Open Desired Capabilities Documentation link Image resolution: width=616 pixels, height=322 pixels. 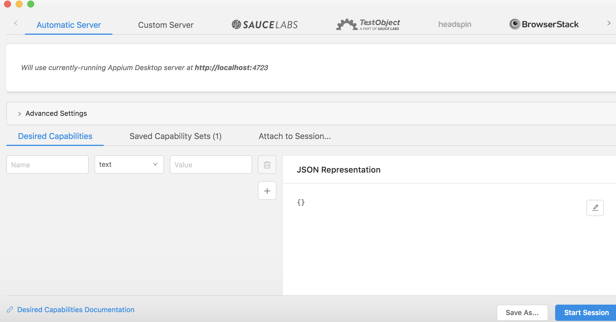[x=76, y=310]
